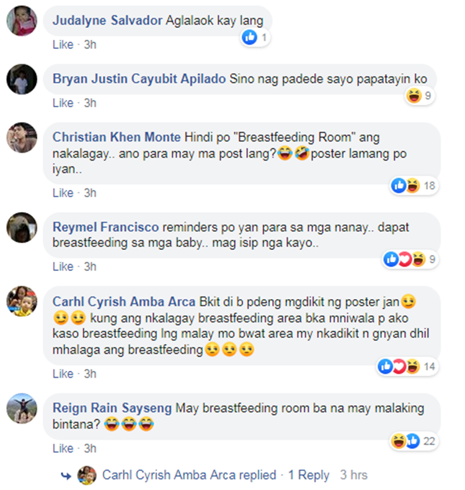Open Reymel Francisco's profile name link
The image size is (465, 490).
(105, 227)
